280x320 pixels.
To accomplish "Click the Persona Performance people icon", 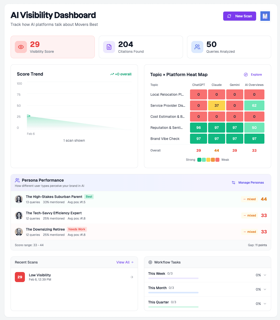I will 17,180.
